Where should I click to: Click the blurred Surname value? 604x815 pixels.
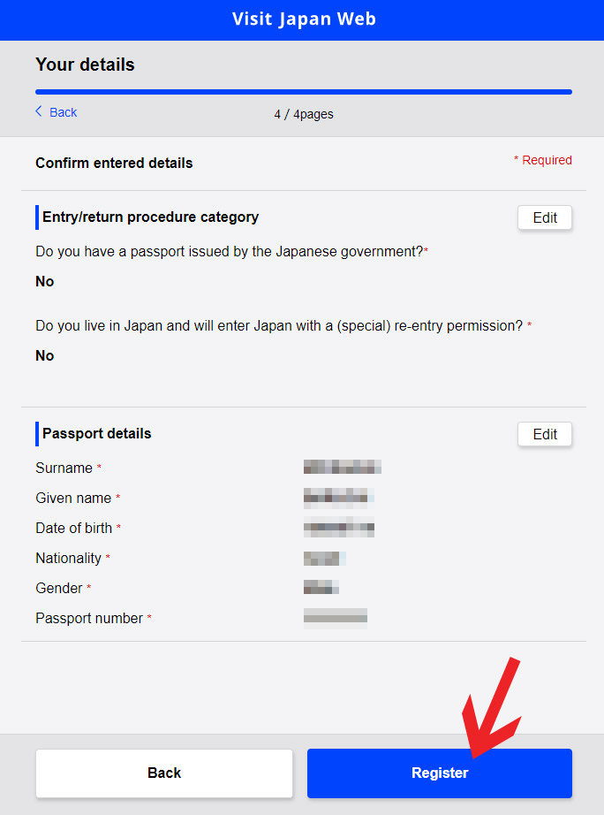click(x=343, y=468)
